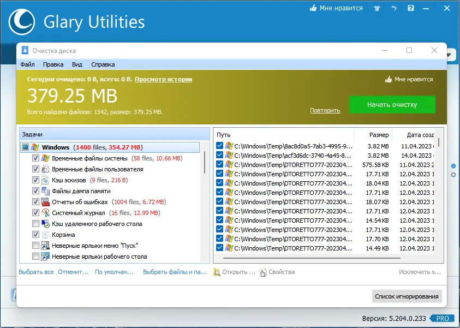460x328 pixels.
Task: Open the Файл menu
Action: pos(27,64)
